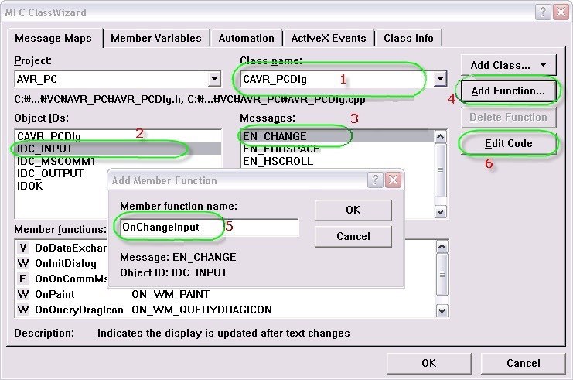Expand the Class name dropdown arrow

click(440, 79)
